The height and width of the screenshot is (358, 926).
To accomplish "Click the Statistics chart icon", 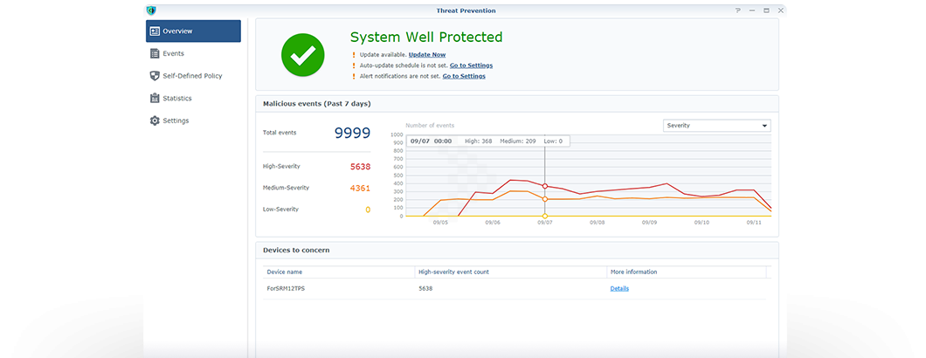I will click(x=155, y=99).
